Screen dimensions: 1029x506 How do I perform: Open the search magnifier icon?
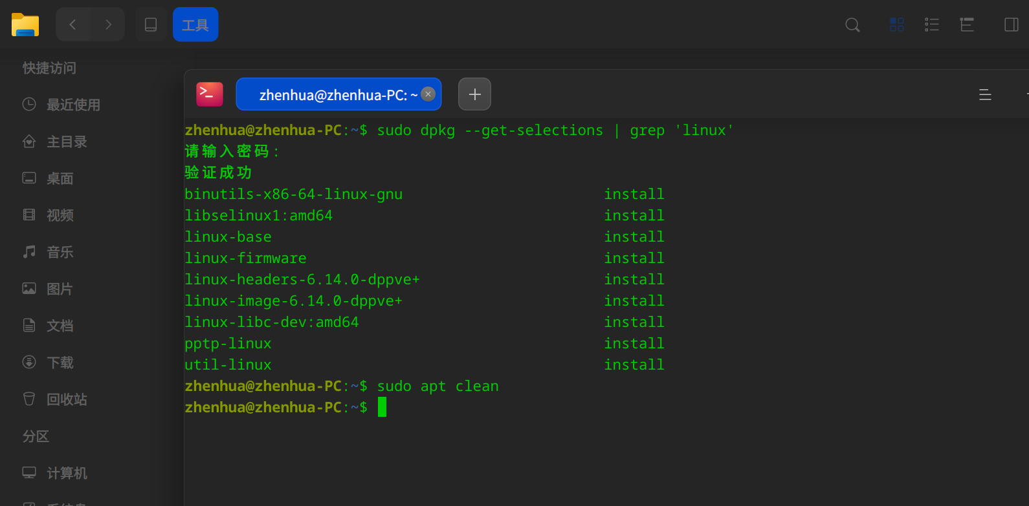(x=853, y=25)
